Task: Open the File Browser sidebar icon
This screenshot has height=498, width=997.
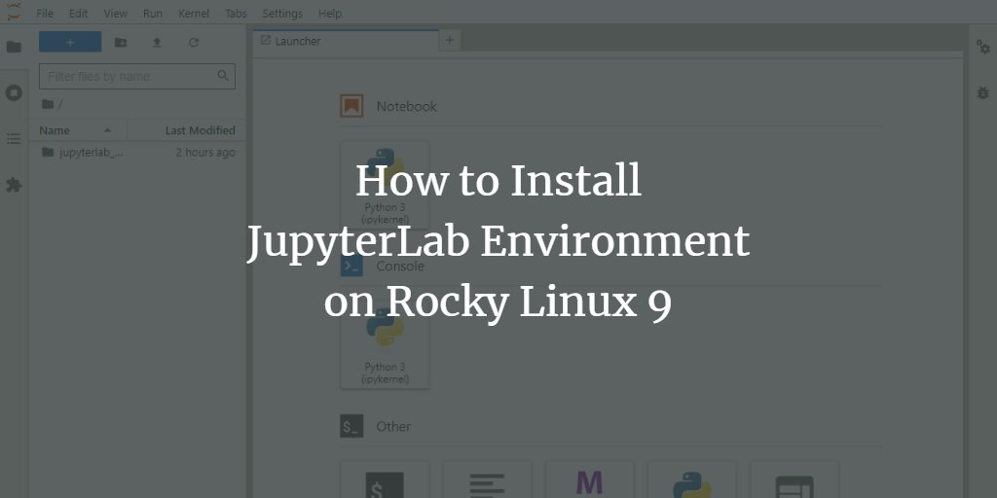Action: 14,47
